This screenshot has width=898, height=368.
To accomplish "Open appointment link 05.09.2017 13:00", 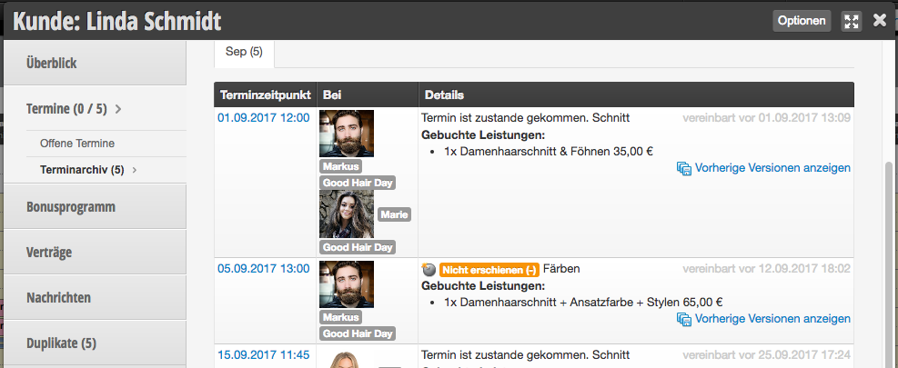I will (x=264, y=268).
